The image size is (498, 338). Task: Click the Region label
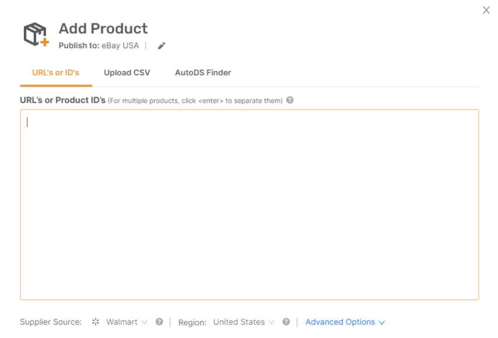(x=192, y=322)
